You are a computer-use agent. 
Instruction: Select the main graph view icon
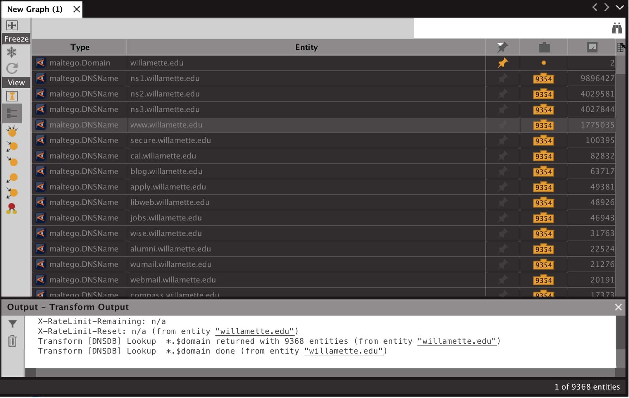pyautogui.click(x=12, y=96)
